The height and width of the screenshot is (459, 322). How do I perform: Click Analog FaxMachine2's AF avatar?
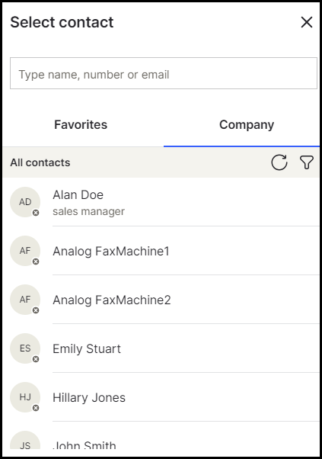click(25, 300)
